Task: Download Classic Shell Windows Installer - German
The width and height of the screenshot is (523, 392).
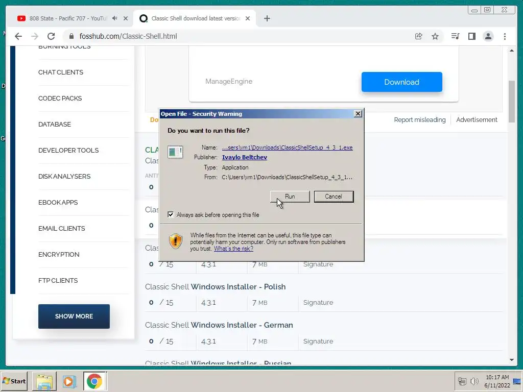Action: (219, 325)
